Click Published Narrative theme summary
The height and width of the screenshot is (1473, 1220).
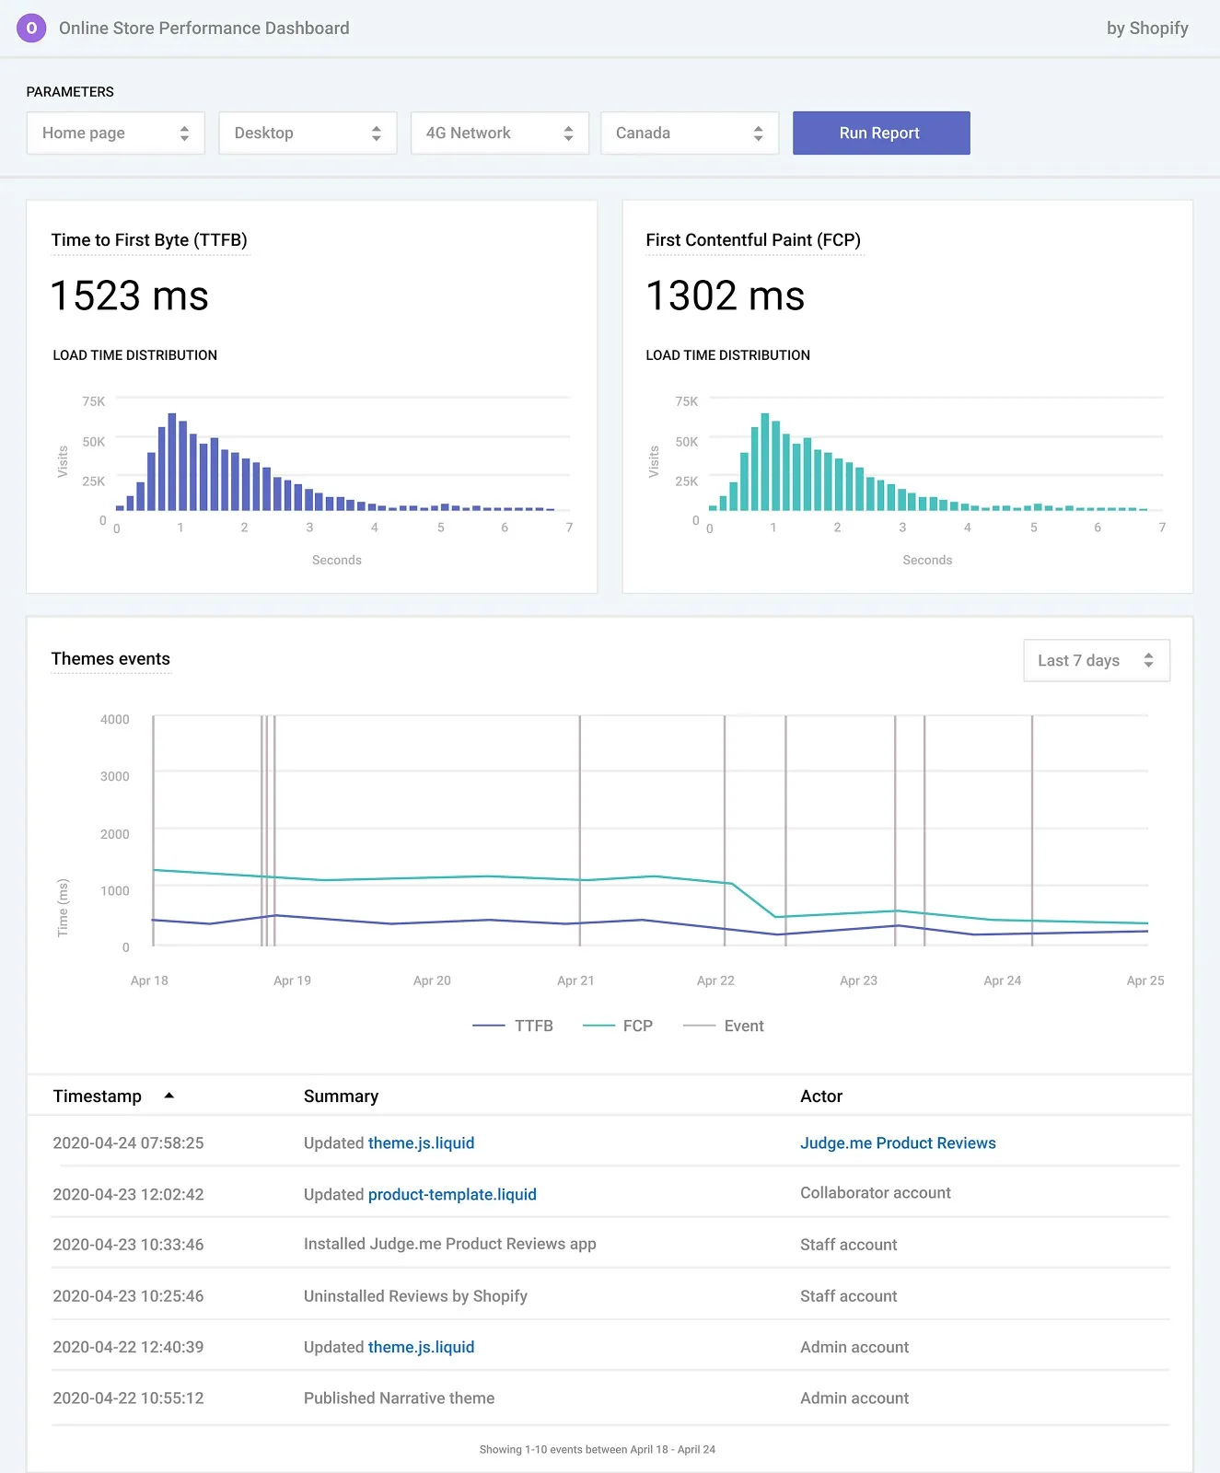[399, 1398]
